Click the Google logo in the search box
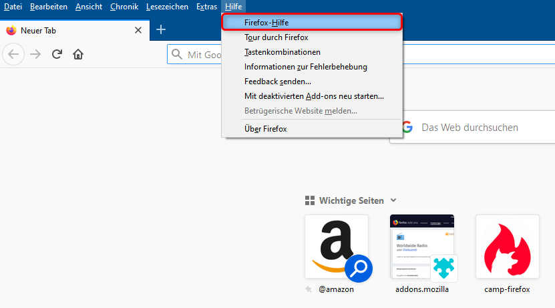Image resolution: width=555 pixels, height=308 pixels. 407,127
